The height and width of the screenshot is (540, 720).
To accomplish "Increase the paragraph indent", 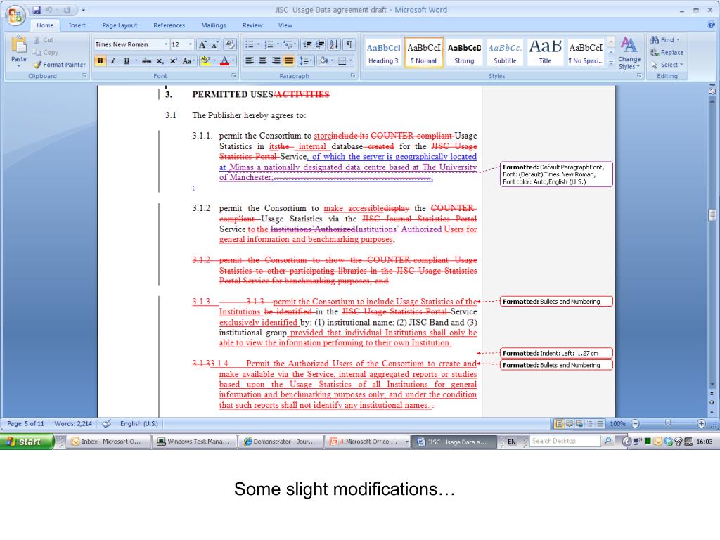I will click(x=320, y=44).
